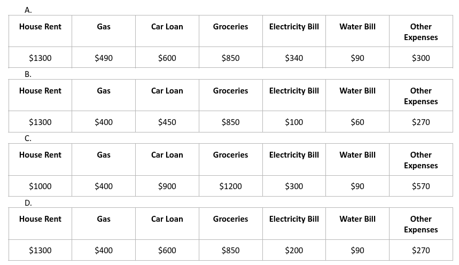Click the $300 Other Expenses value in table A

(421, 58)
